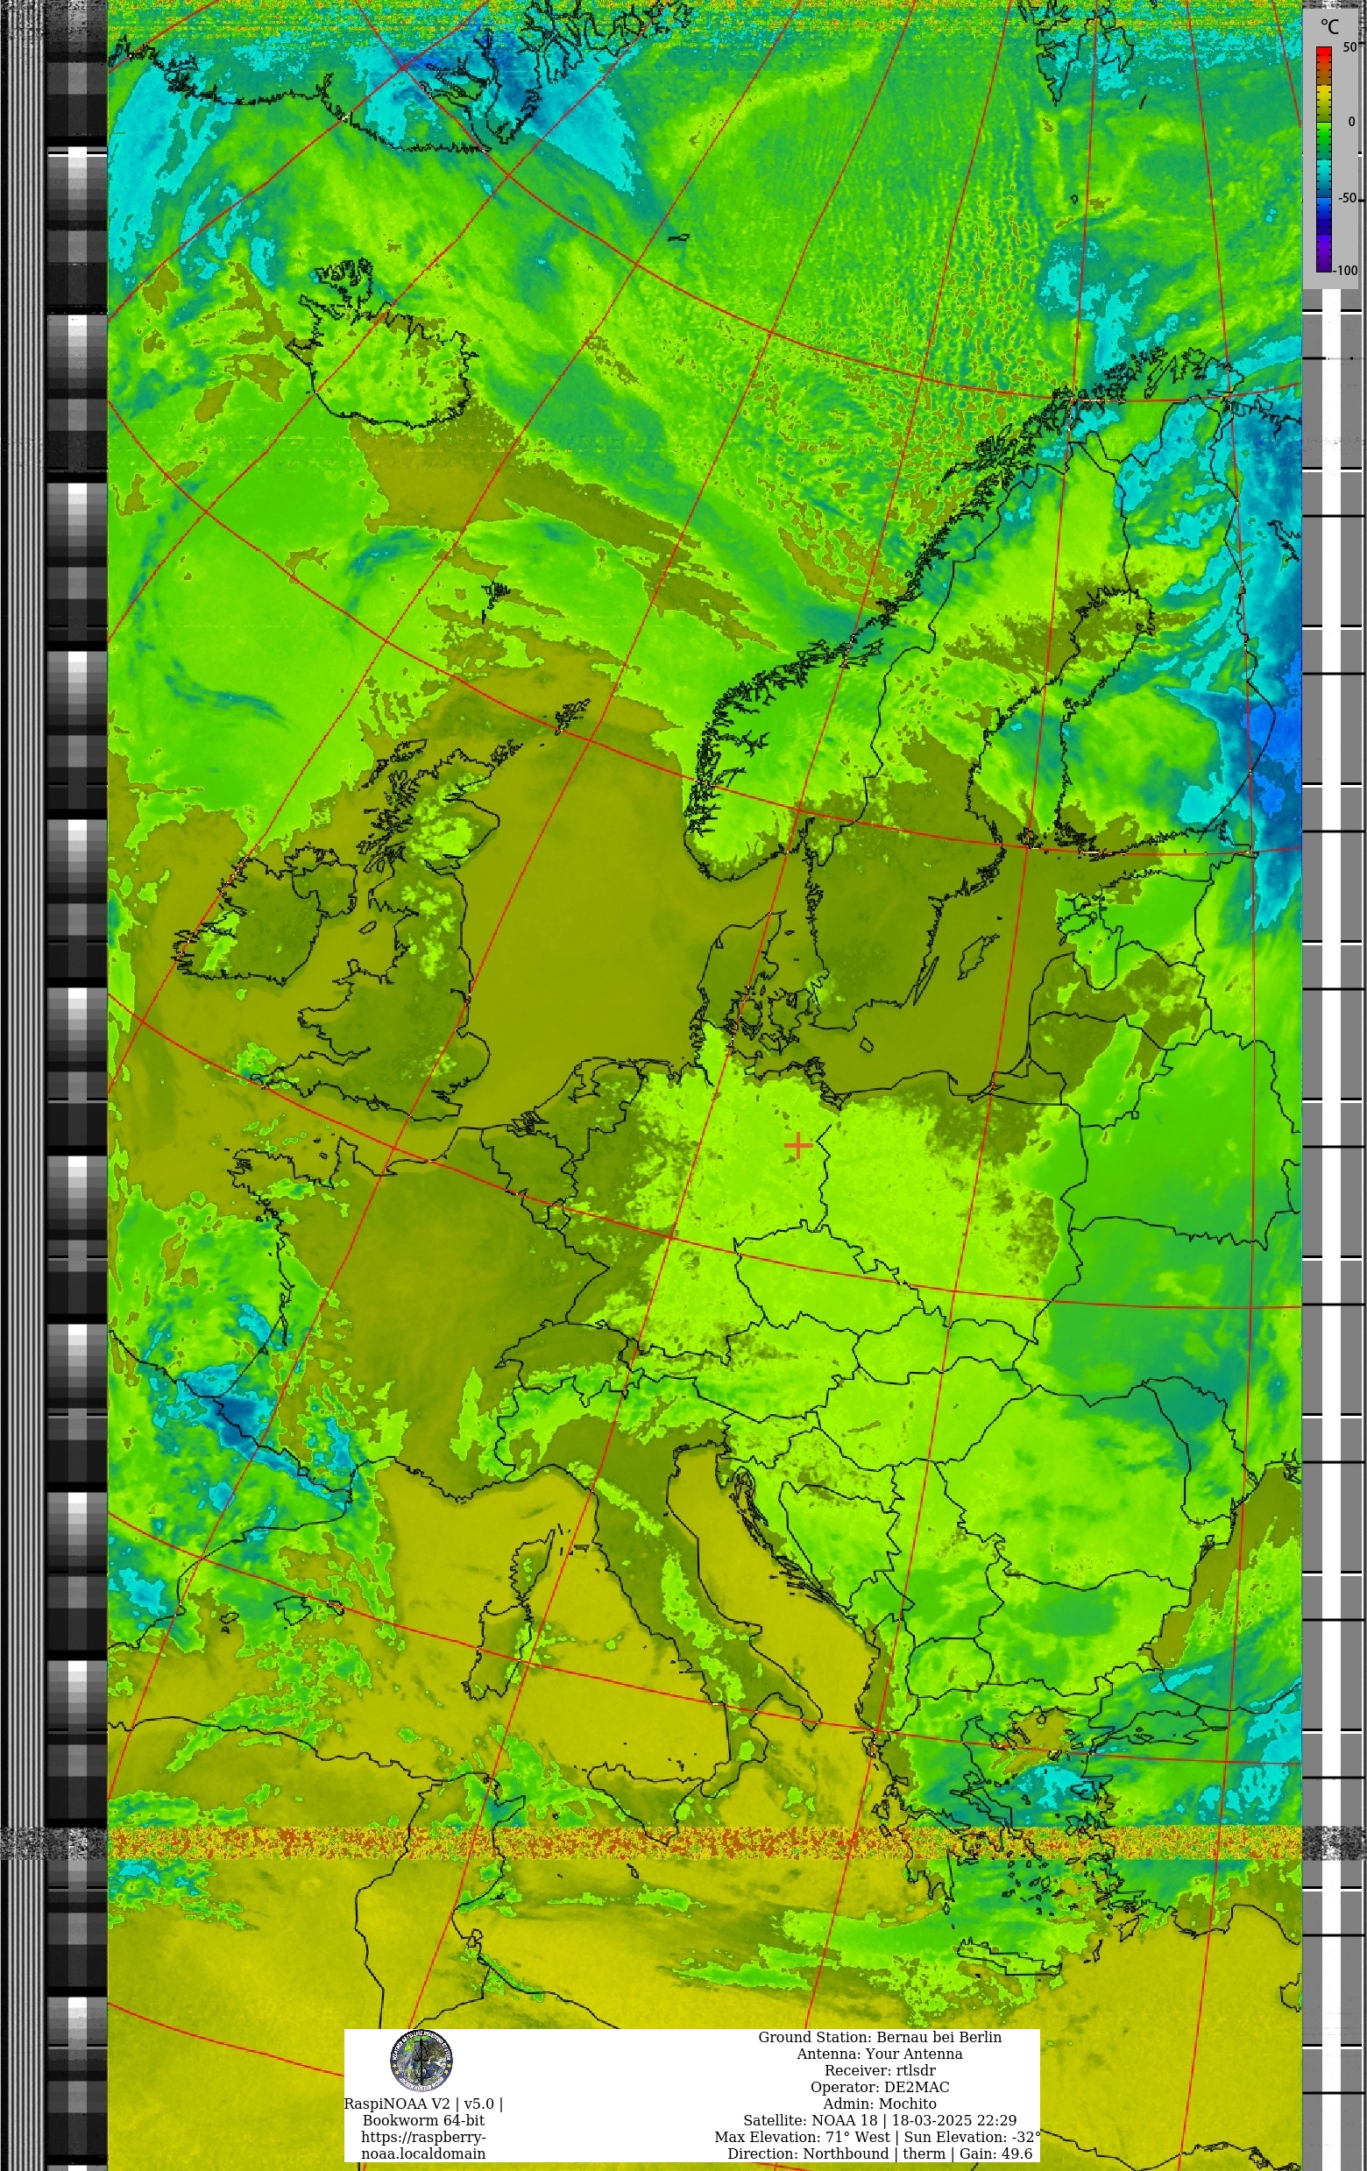The height and width of the screenshot is (2171, 1367).
Task: Click the 50 value on temperature legend
Action: (1349, 47)
